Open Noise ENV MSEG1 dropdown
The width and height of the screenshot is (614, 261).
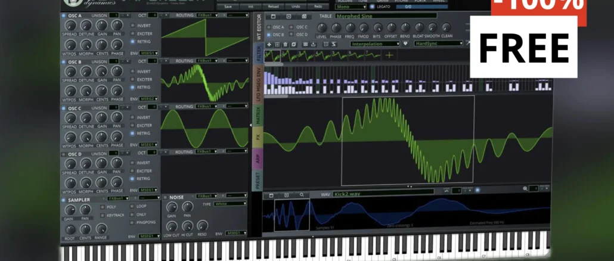click(236, 233)
